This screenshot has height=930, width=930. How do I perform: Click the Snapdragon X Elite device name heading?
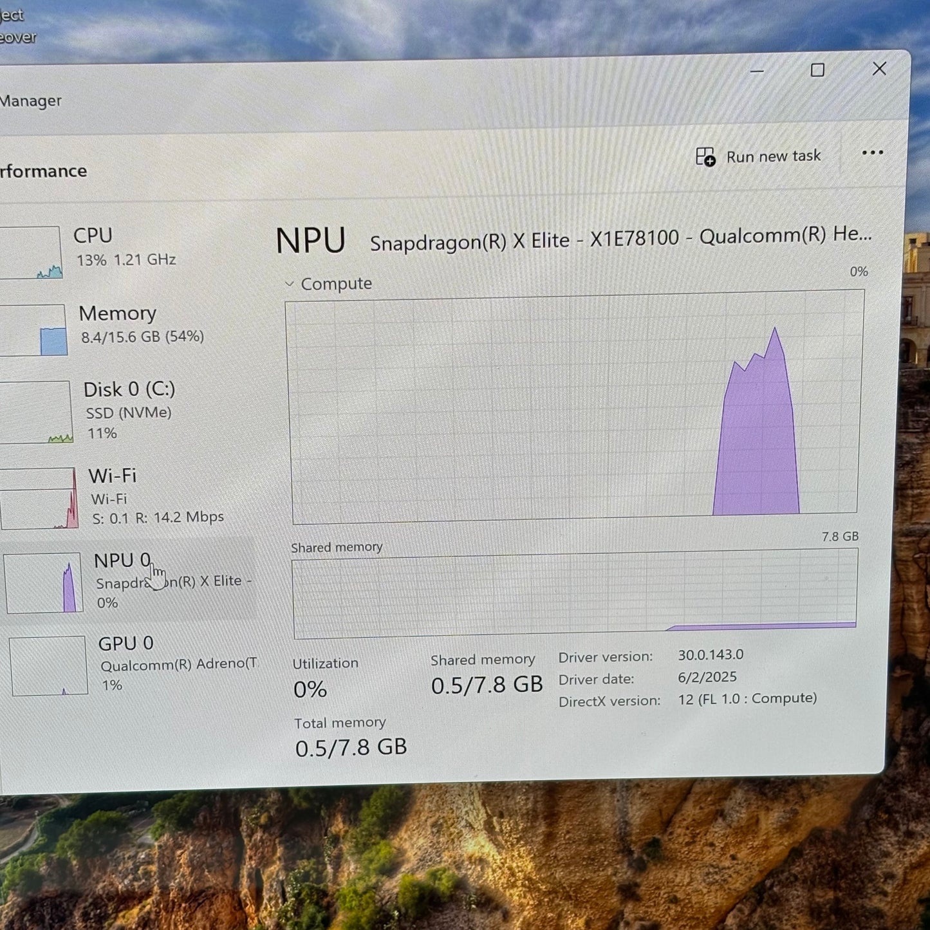[620, 238]
